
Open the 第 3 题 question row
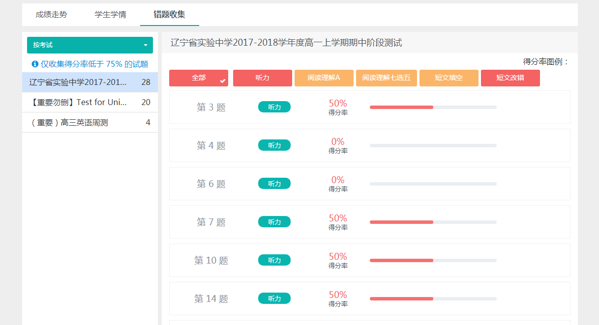(x=370, y=107)
